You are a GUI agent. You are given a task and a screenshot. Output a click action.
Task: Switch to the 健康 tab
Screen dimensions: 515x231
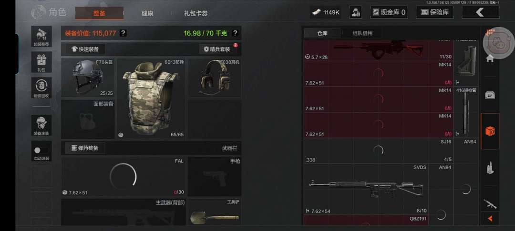(x=147, y=13)
